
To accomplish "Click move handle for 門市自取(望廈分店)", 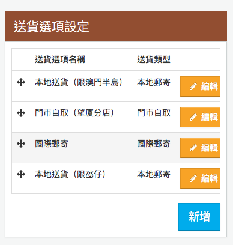I will pos(21,113).
